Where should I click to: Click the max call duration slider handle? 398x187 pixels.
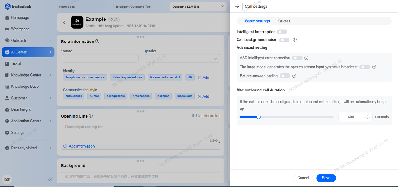(x=258, y=117)
